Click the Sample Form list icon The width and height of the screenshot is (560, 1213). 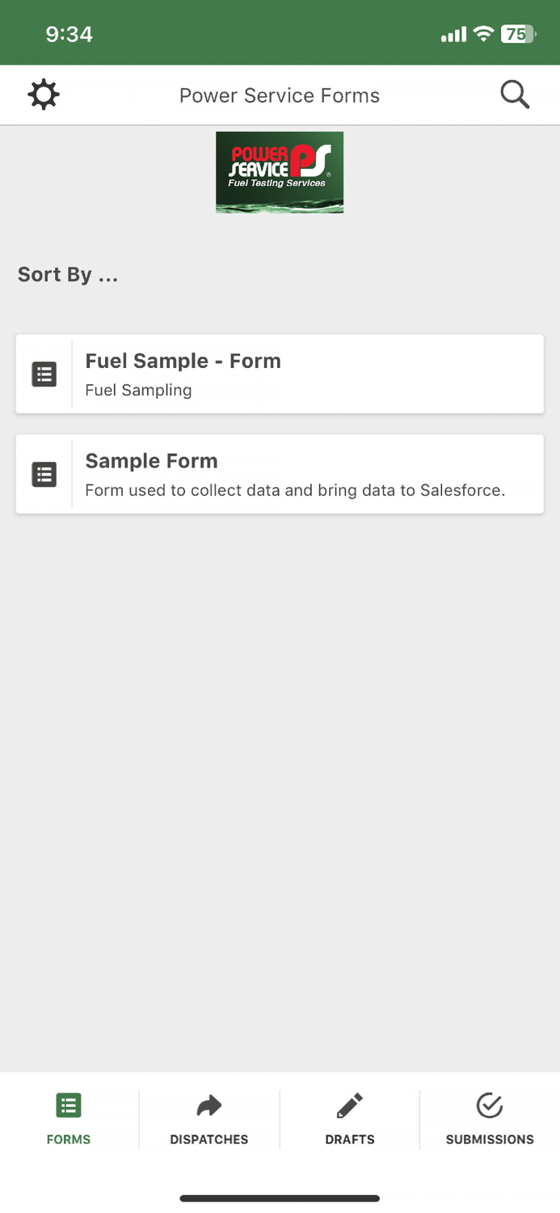pos(44,474)
